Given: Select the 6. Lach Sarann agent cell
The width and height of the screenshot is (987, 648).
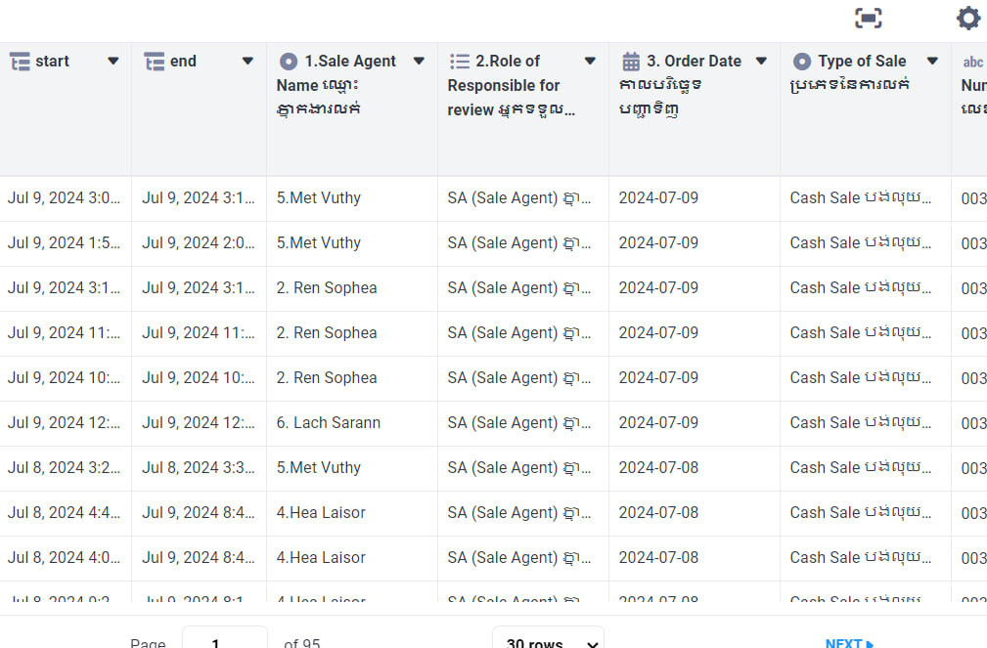Looking at the screenshot, I should point(328,423).
